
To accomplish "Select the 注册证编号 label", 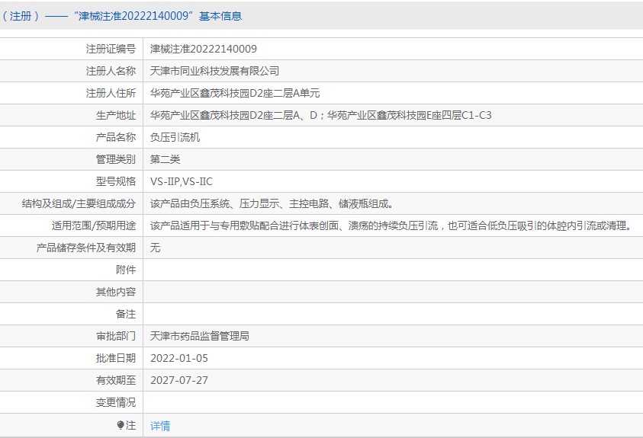I will [x=111, y=49].
